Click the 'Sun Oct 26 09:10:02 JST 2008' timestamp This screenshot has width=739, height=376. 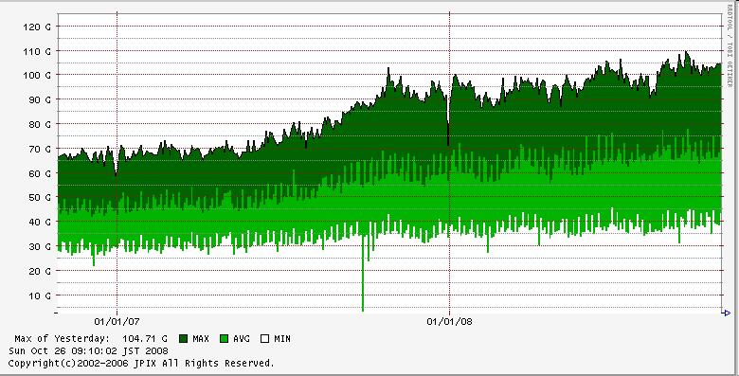pyautogui.click(x=88, y=351)
